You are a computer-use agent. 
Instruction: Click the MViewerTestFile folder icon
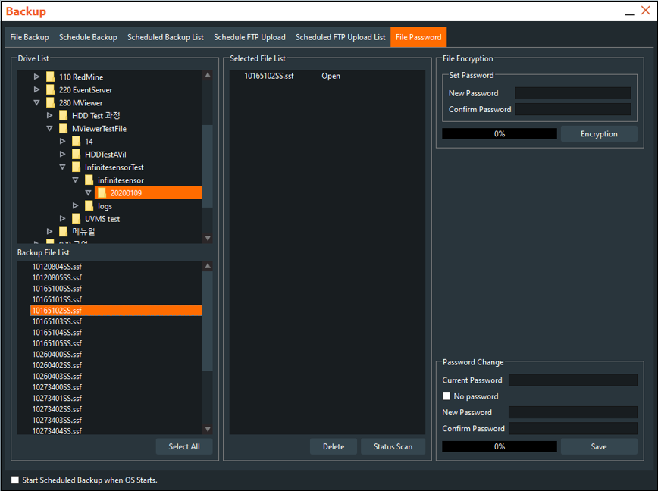point(64,129)
